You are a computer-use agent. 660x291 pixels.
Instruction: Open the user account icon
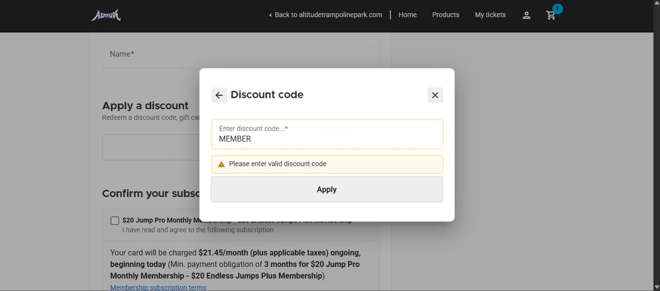pos(526,15)
